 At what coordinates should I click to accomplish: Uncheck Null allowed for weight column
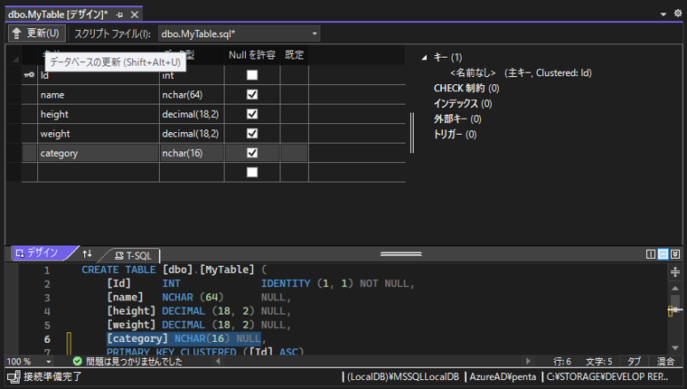point(252,133)
